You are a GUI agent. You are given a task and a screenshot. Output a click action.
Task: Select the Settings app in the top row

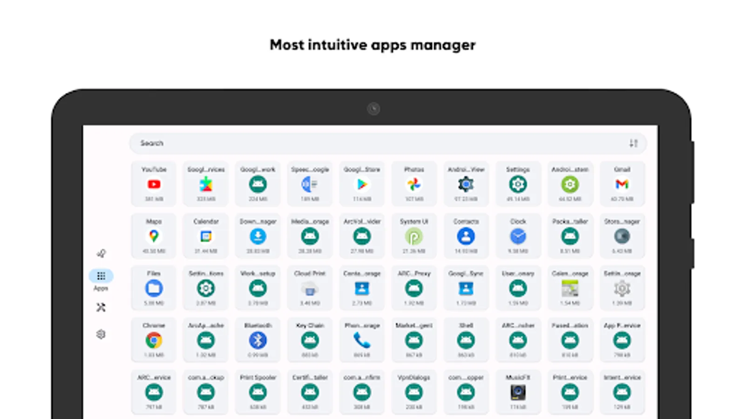tap(518, 184)
